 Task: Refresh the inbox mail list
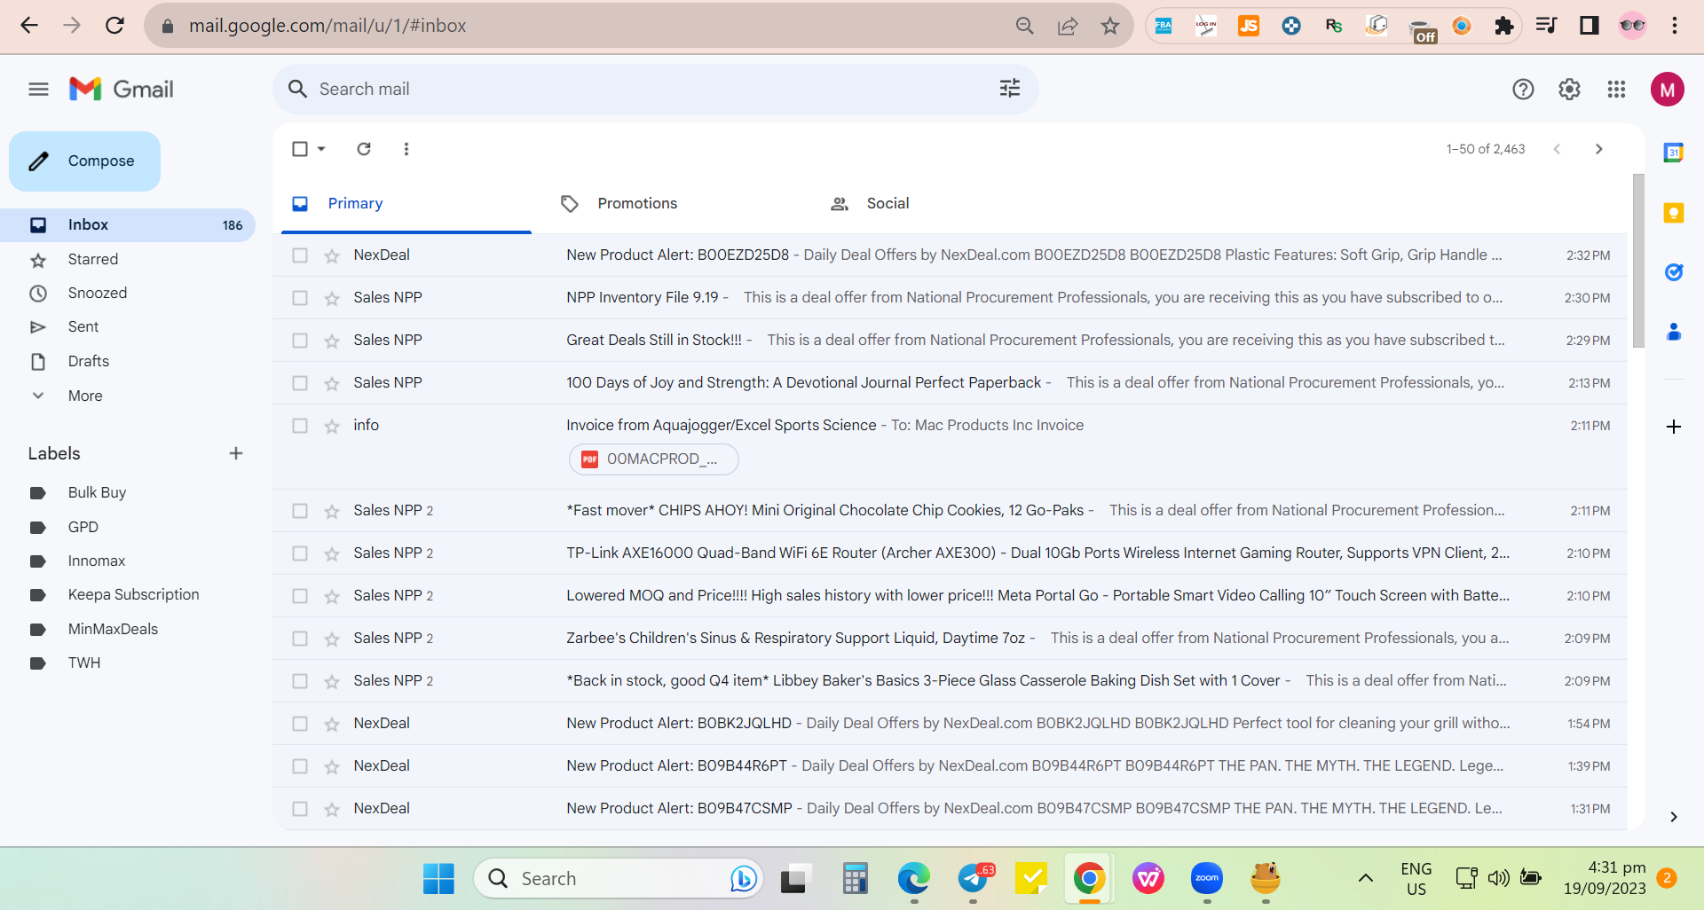364,149
